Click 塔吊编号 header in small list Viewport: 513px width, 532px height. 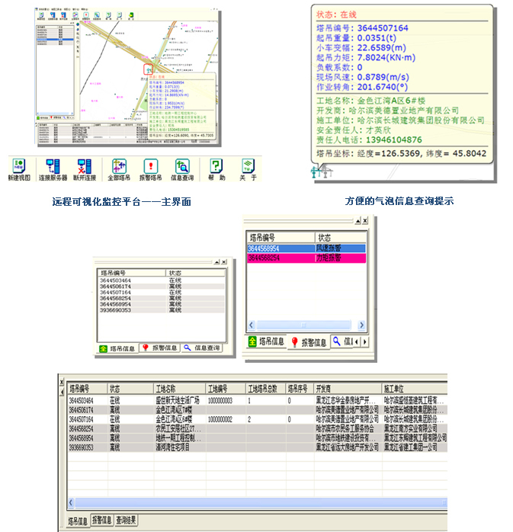[x=132, y=273]
